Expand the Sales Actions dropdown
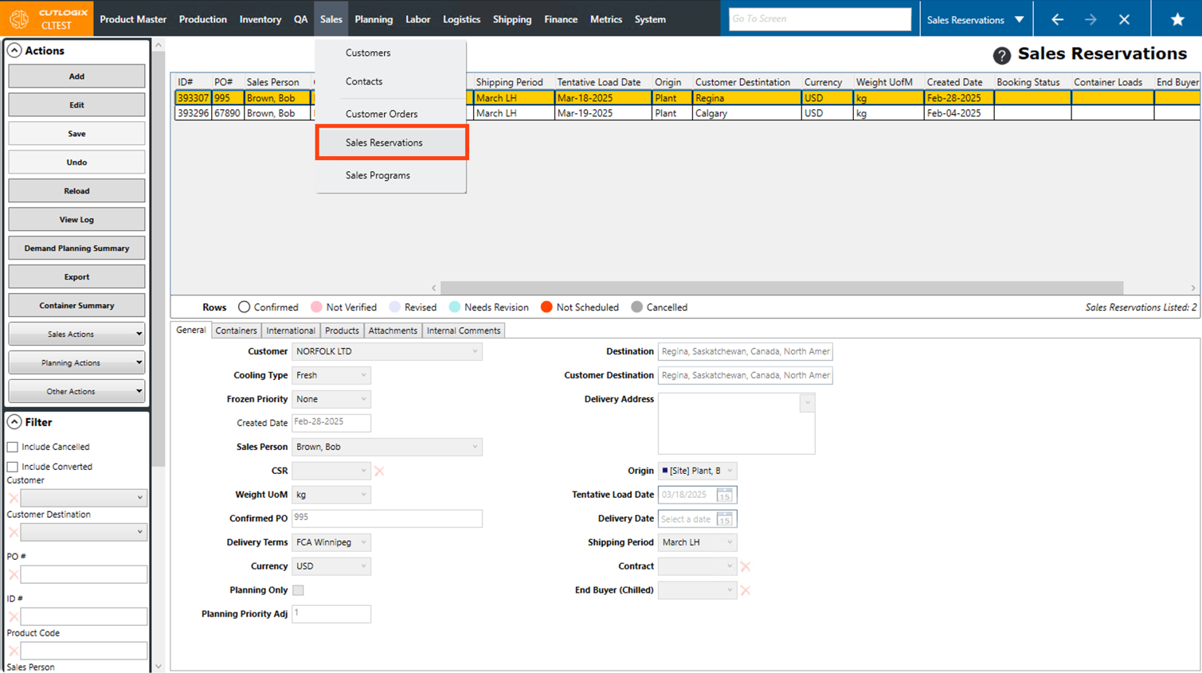 tap(76, 335)
